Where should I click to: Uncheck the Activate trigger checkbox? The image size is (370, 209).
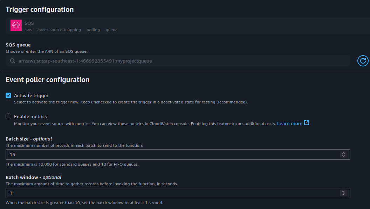[x=8, y=95]
